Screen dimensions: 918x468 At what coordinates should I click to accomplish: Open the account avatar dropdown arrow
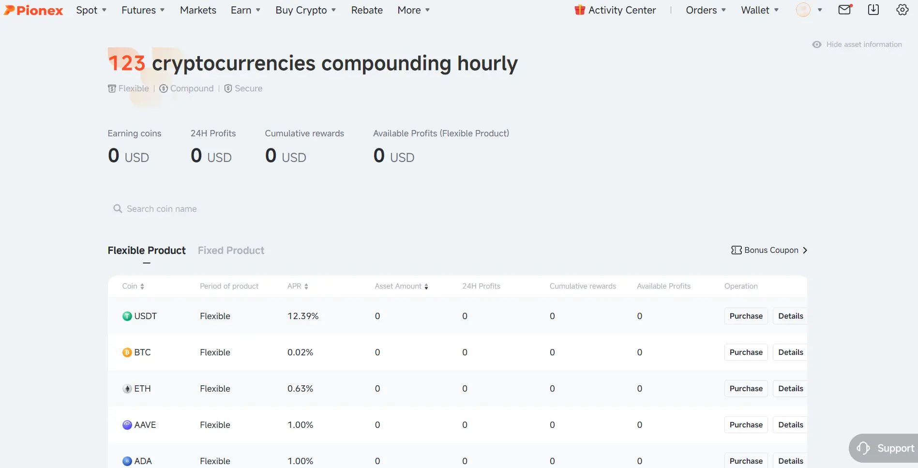(820, 10)
